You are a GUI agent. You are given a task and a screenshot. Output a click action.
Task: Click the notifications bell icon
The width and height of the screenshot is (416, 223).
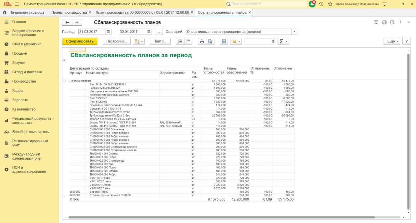tap(312, 4)
